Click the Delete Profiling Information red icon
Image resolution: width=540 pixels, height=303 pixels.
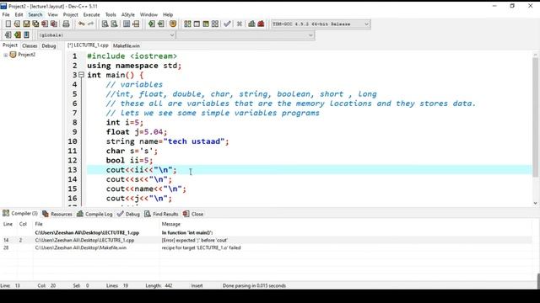point(261,24)
